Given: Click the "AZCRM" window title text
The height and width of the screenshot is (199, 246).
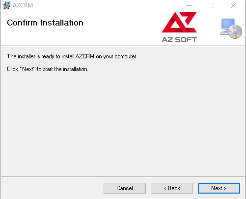Looking at the screenshot, I should click(x=23, y=5).
